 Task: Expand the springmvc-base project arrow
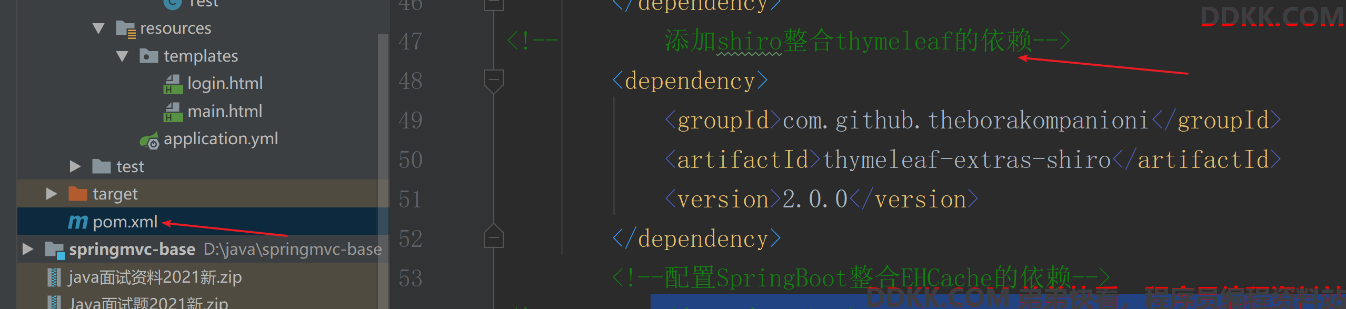28,249
